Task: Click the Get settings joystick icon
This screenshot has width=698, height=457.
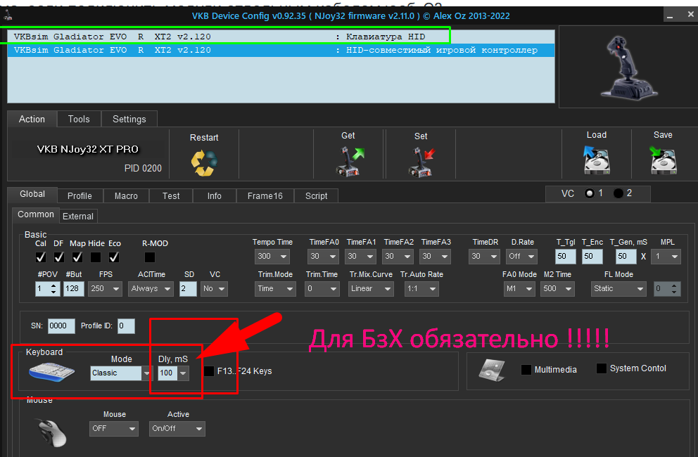Action: [350, 162]
